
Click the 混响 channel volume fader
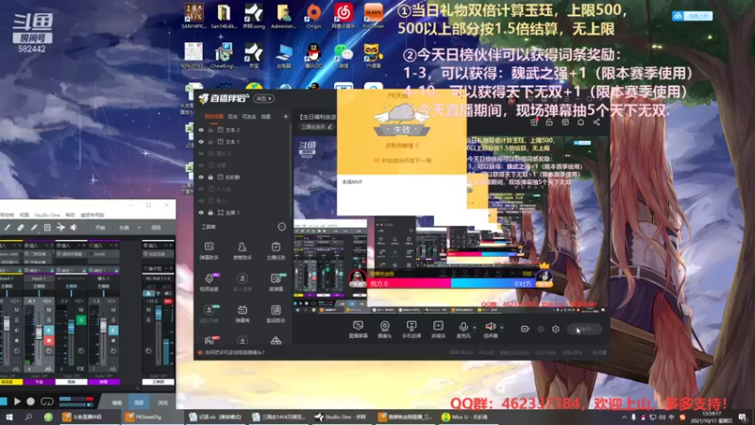pyautogui.click(x=72, y=327)
